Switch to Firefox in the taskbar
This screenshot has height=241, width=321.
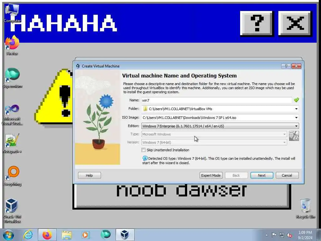(x=47, y=235)
